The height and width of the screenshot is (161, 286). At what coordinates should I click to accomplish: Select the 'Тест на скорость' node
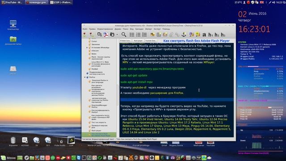[x=98, y=123]
